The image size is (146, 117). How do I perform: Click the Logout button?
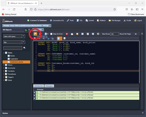[138, 20]
